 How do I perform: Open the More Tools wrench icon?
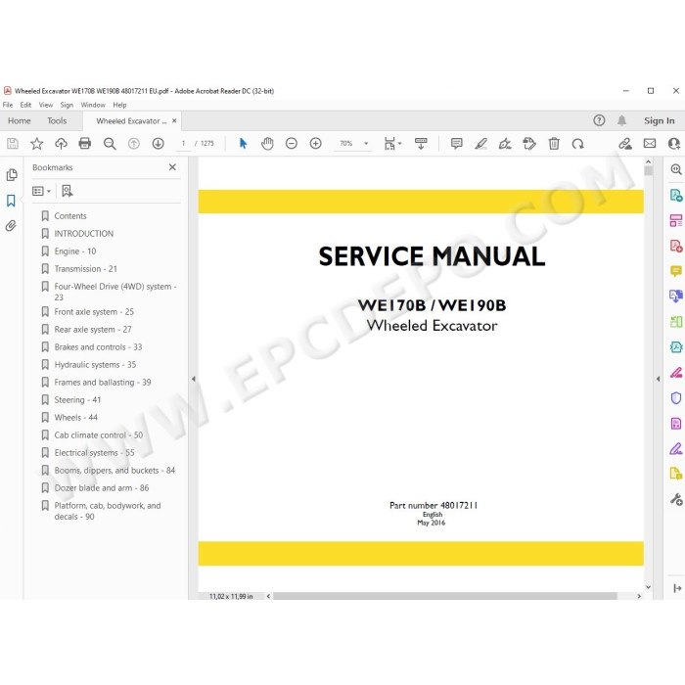tap(676, 499)
